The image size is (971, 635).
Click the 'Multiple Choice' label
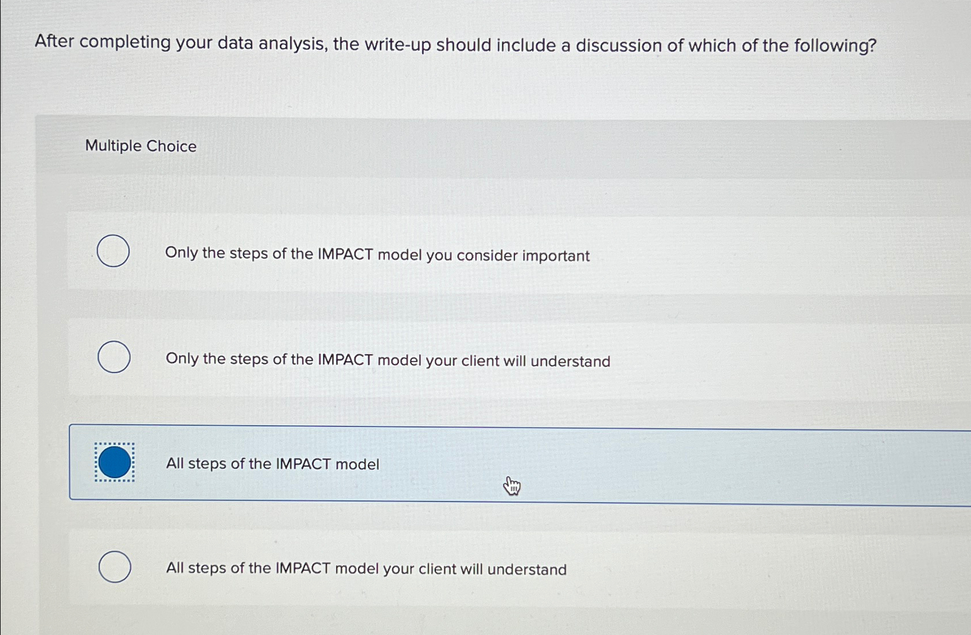coord(140,146)
